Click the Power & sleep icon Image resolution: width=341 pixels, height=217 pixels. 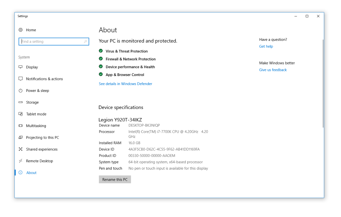(20, 91)
